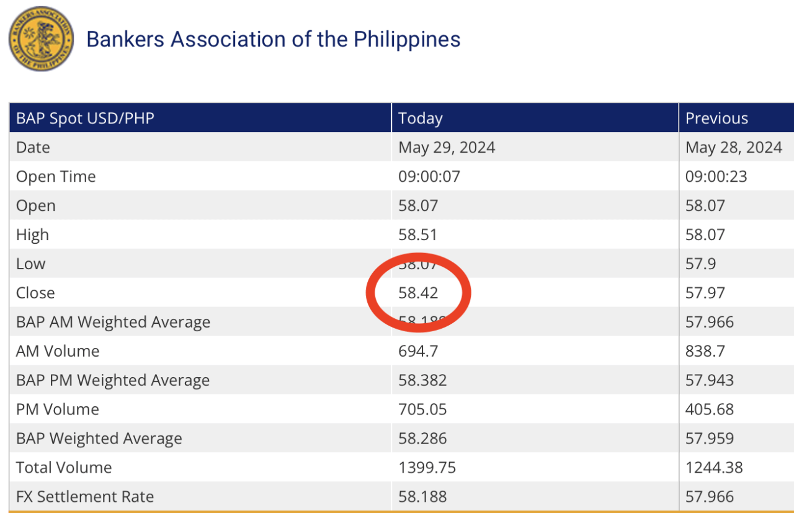The width and height of the screenshot is (794, 513).
Task: Click today's date May 29, 2024
Action: pyautogui.click(x=447, y=148)
